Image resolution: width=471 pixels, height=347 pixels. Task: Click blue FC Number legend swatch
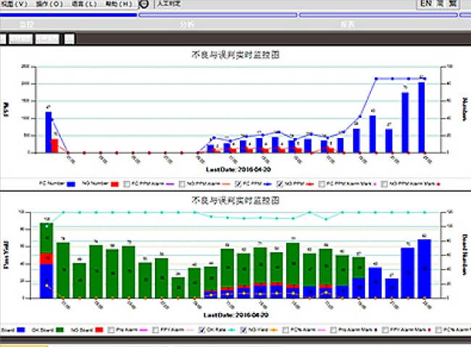(71, 185)
